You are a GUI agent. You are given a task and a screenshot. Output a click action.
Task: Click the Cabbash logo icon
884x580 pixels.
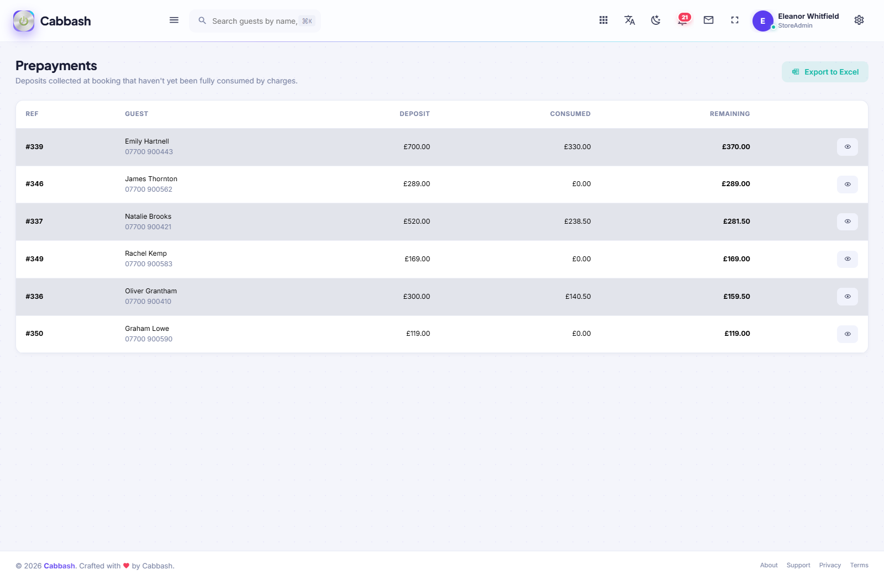tap(24, 21)
